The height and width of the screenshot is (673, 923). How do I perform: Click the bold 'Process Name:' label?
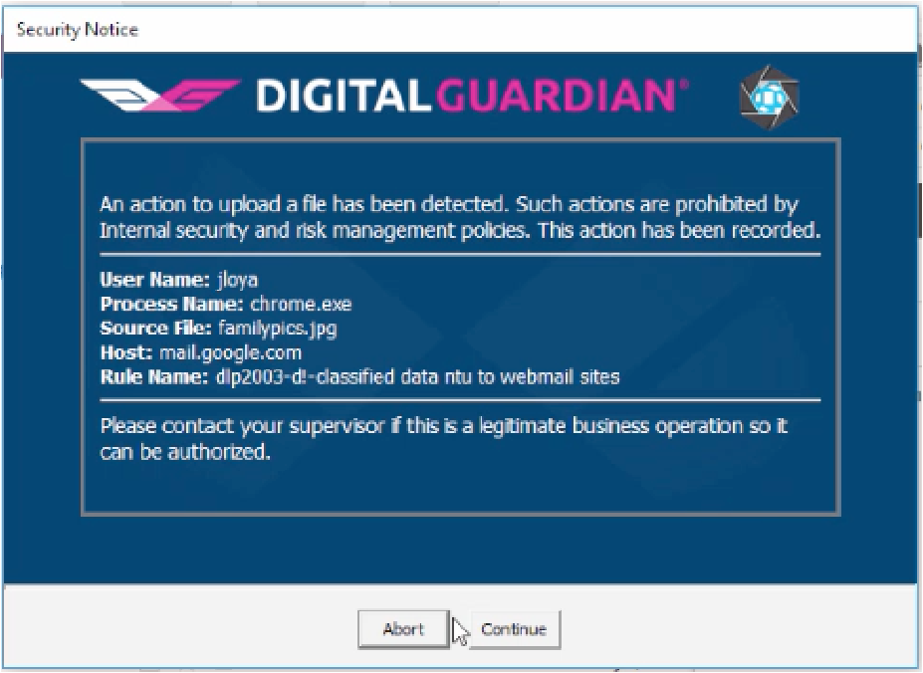tap(171, 304)
